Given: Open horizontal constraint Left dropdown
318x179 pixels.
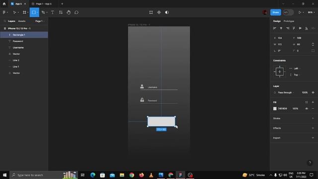Looking at the screenshot, I should point(297,69).
